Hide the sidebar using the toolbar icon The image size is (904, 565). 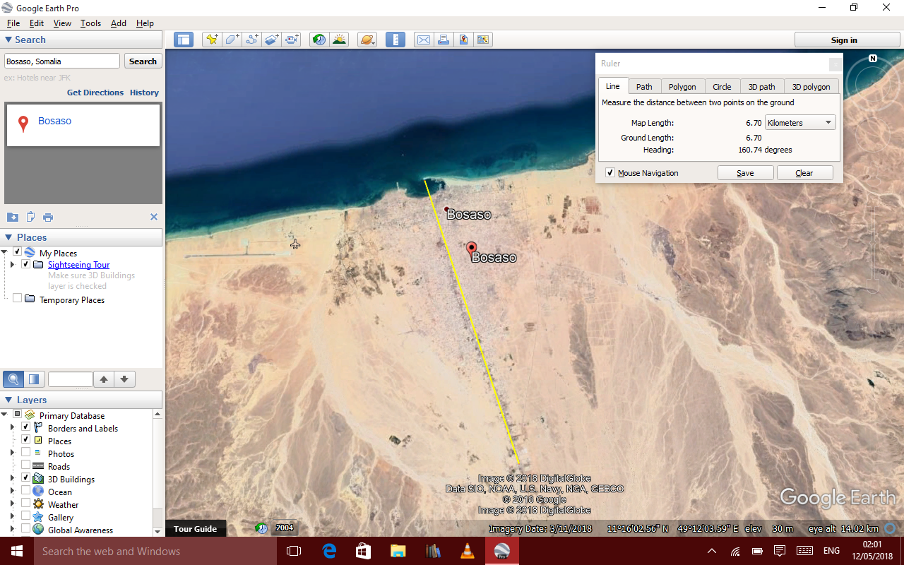[x=184, y=40]
